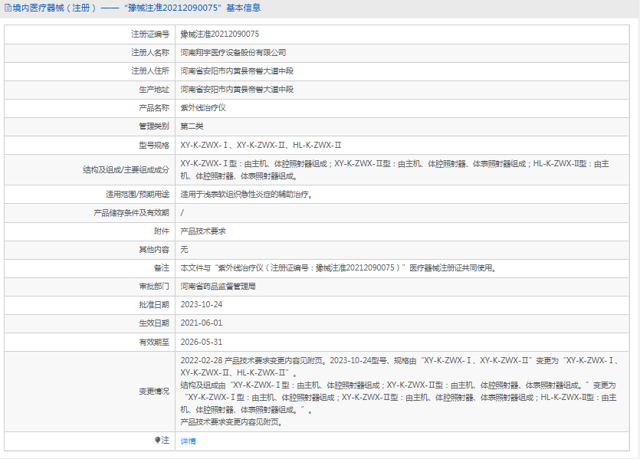Select model specs XY-K-ZWX-Ⅰ、XY-K-ZWX-Ⅱ、HL-K-ZWX-Ⅱ

click(261, 145)
